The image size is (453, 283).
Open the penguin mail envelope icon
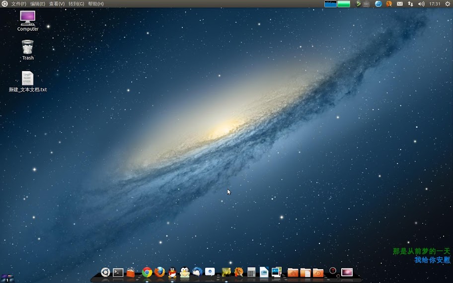(x=185, y=272)
